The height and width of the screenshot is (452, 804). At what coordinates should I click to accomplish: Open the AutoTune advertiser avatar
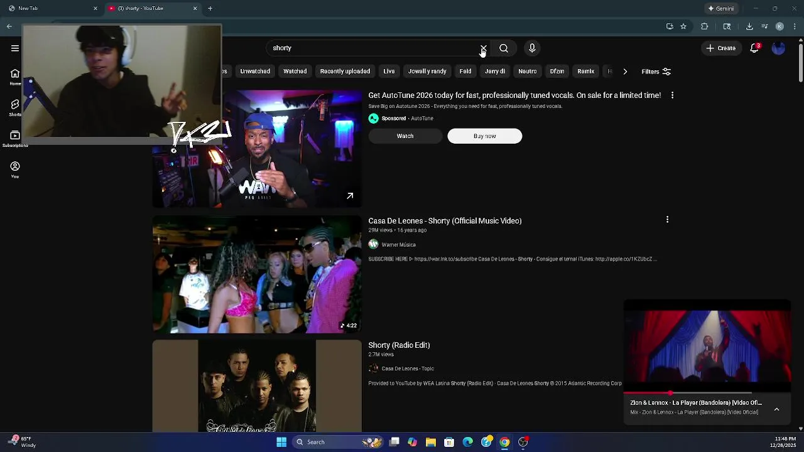tap(374, 119)
